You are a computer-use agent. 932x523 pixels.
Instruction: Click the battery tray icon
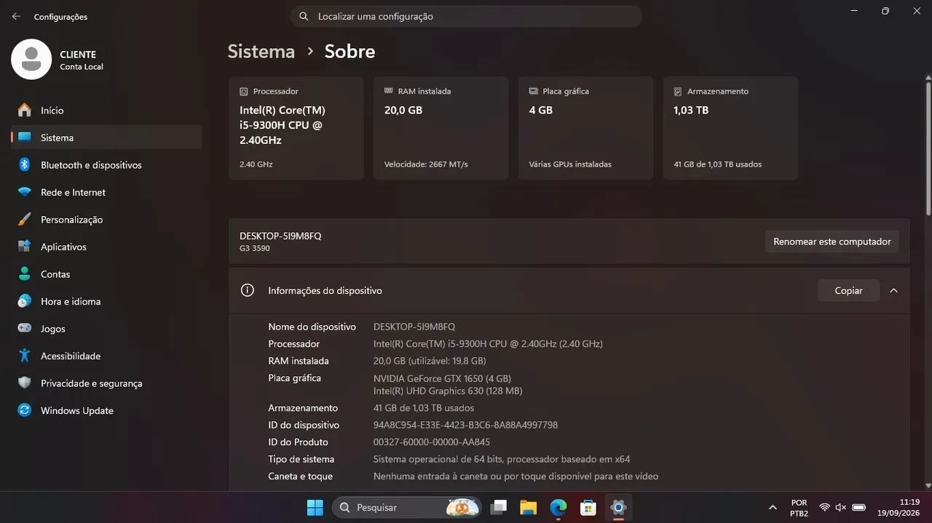[x=858, y=507]
